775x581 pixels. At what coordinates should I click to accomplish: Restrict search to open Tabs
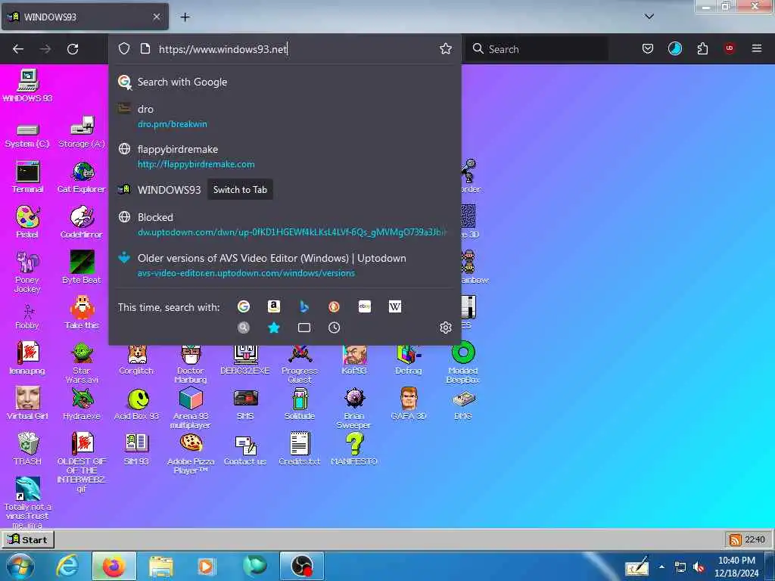point(304,328)
